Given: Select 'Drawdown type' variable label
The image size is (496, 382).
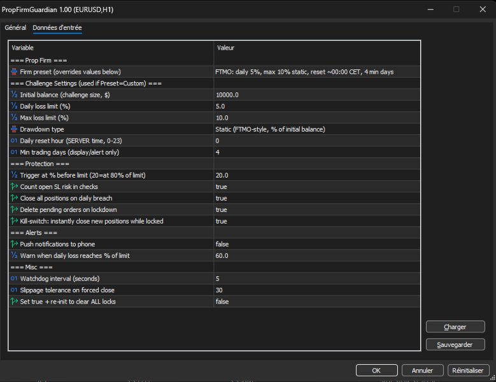Looking at the screenshot, I should pos(42,129).
